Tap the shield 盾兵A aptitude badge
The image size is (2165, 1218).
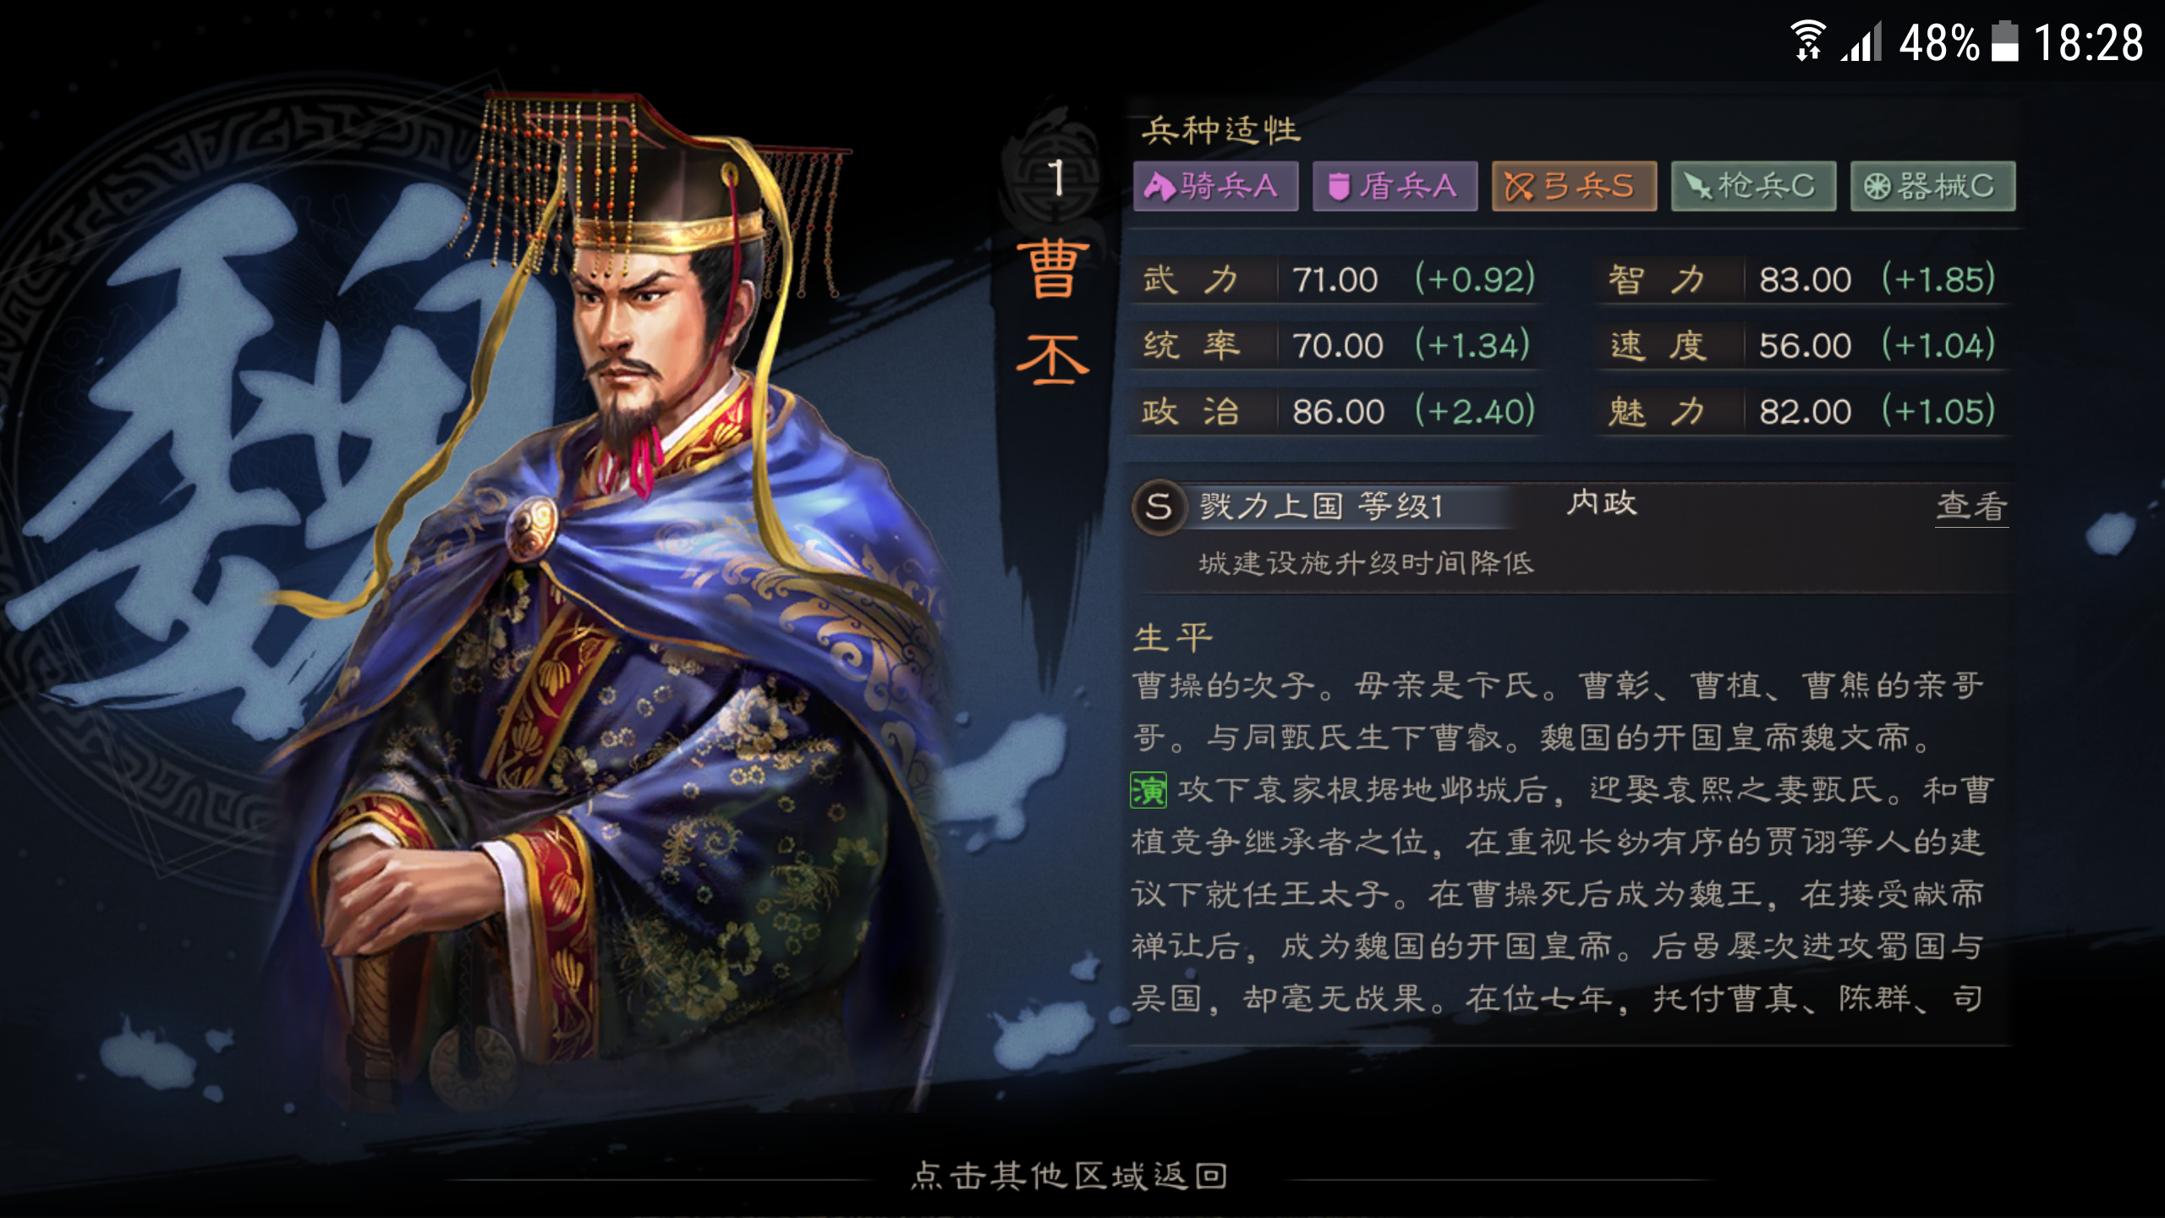(1395, 186)
